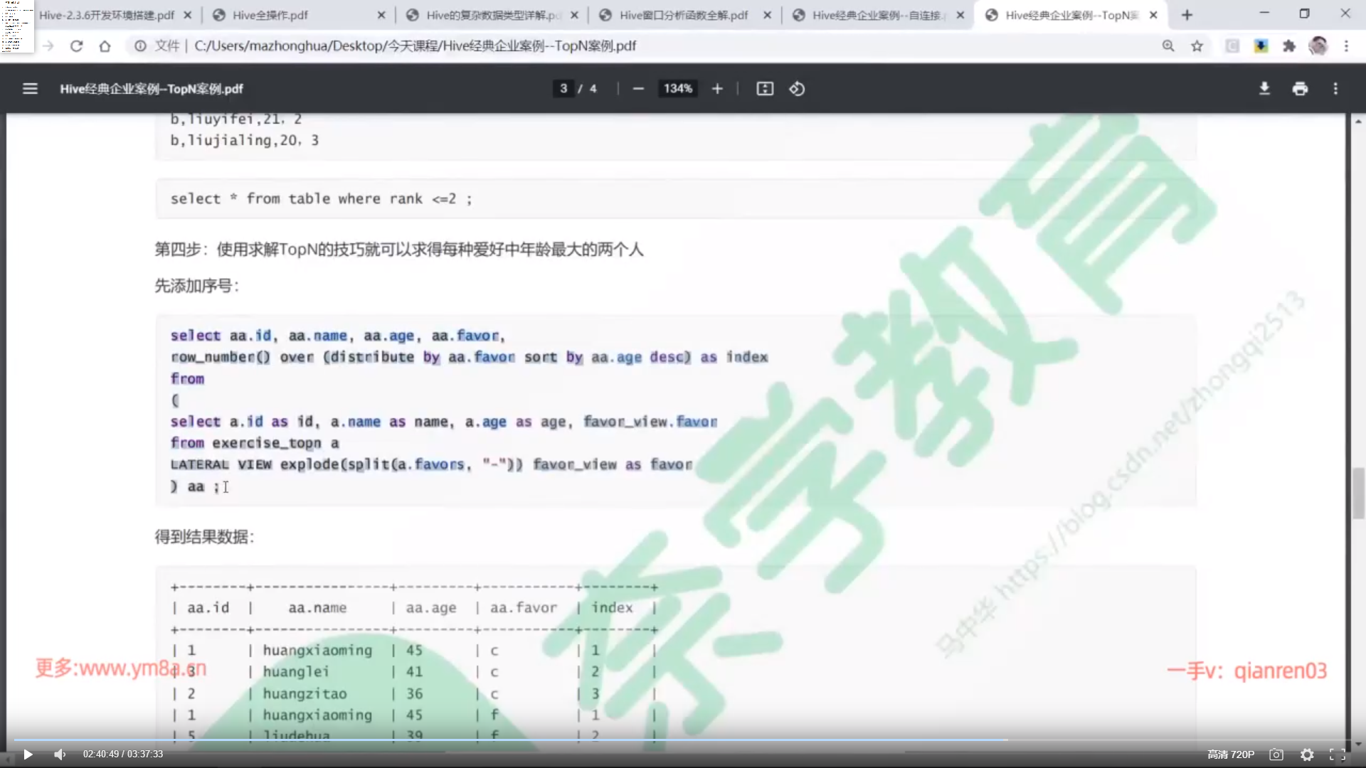This screenshot has width=1366, height=768.
Task: Open the browser extensions puzzle icon
Action: click(x=1289, y=46)
